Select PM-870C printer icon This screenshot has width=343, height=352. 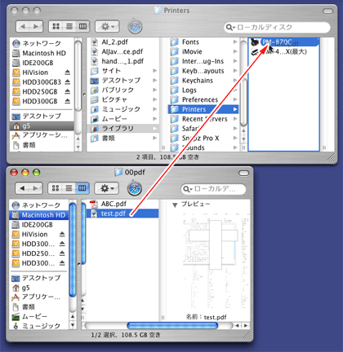pyautogui.click(x=255, y=42)
